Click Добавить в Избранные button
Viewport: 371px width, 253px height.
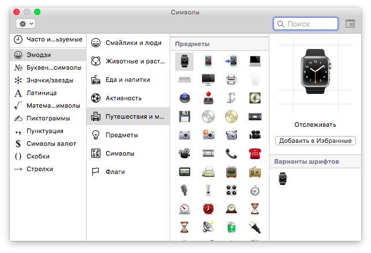coord(316,141)
